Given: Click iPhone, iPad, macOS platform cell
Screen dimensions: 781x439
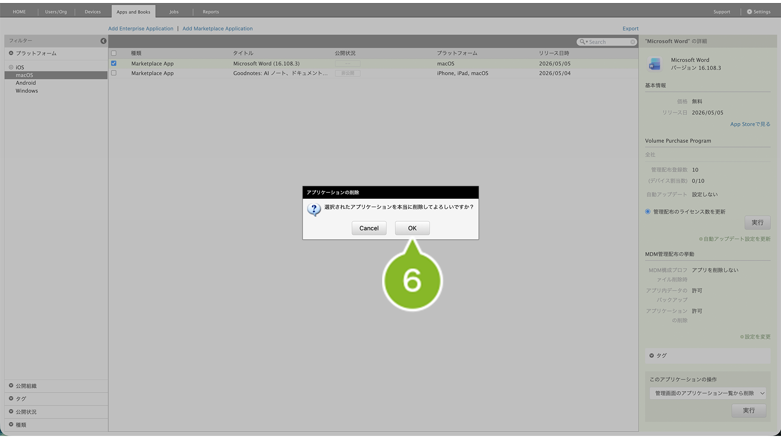Looking at the screenshot, I should [463, 73].
